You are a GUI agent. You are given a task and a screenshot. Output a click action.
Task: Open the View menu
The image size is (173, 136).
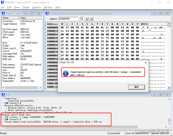tap(17, 7)
